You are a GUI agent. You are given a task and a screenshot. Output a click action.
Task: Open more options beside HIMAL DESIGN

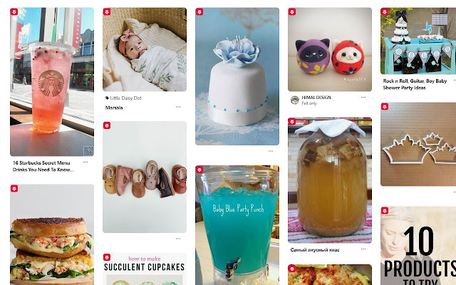[363, 98]
